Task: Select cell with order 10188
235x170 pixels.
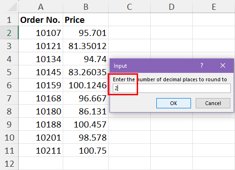Action: click(41, 124)
